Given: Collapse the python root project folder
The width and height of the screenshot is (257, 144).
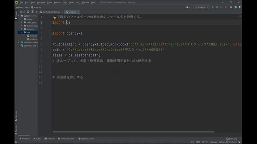Looking at the screenshot, I should [19, 16].
